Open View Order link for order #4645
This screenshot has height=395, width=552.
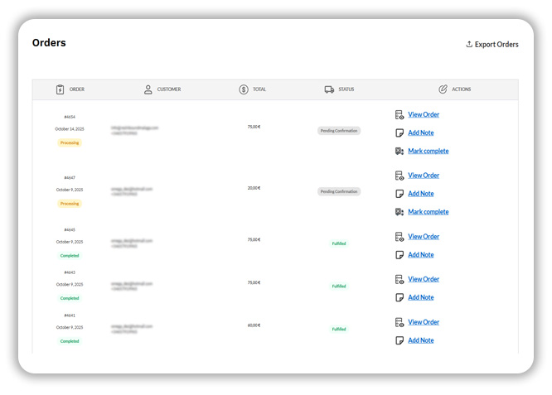pyautogui.click(x=424, y=237)
